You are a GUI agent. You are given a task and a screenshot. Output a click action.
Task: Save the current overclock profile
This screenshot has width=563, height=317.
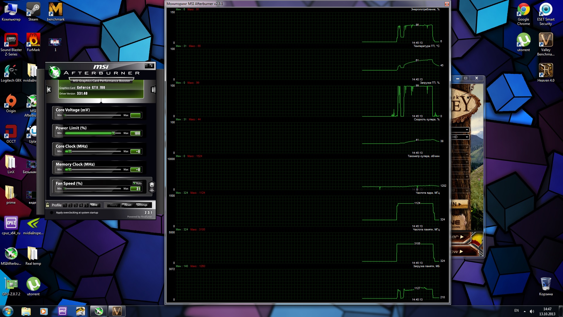pyautogui.click(x=94, y=205)
